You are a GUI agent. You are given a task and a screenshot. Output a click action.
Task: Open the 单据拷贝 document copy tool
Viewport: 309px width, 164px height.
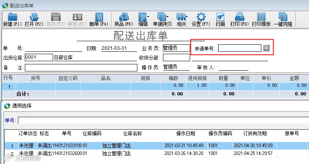coord(163,20)
